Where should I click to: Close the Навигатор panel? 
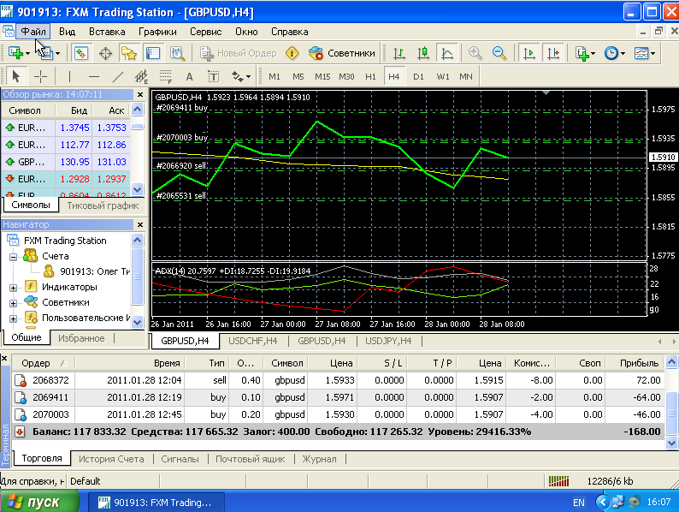(140, 224)
